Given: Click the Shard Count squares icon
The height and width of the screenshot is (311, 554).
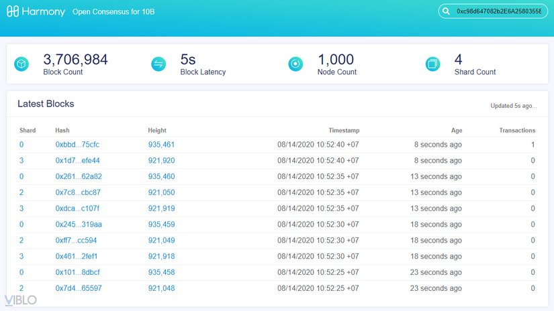Looking at the screenshot, I should [x=433, y=64].
